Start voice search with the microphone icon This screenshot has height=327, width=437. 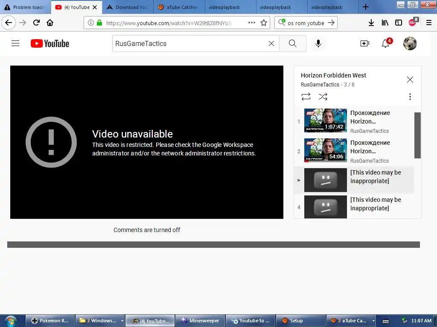coord(318,43)
